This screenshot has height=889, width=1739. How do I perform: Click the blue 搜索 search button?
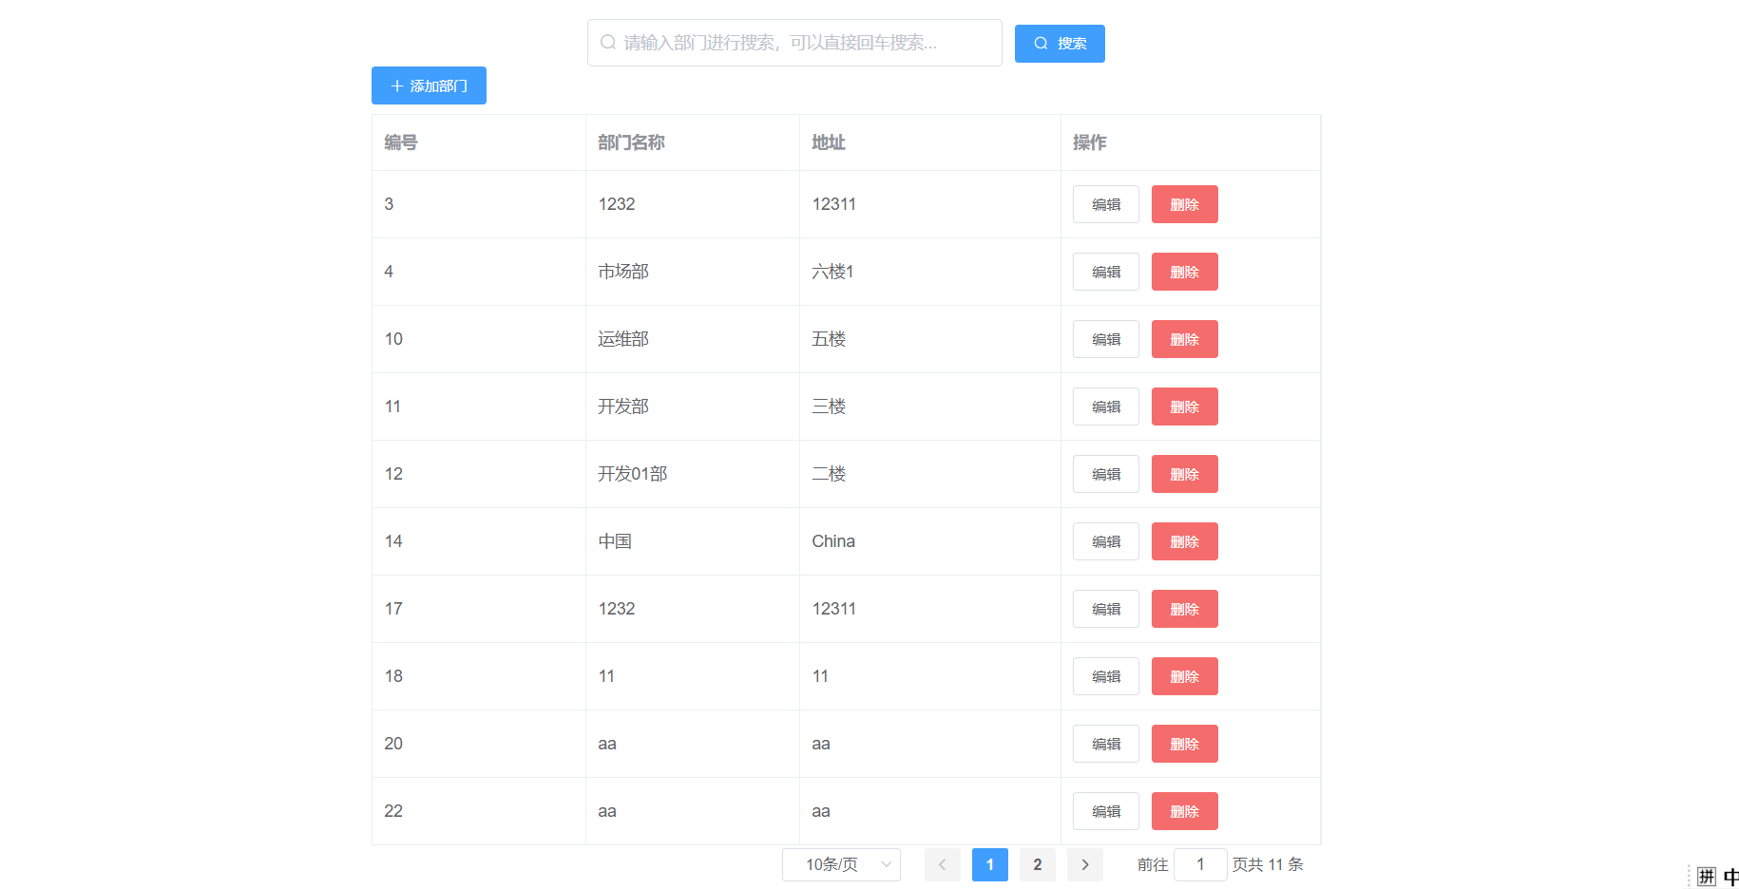click(x=1059, y=43)
